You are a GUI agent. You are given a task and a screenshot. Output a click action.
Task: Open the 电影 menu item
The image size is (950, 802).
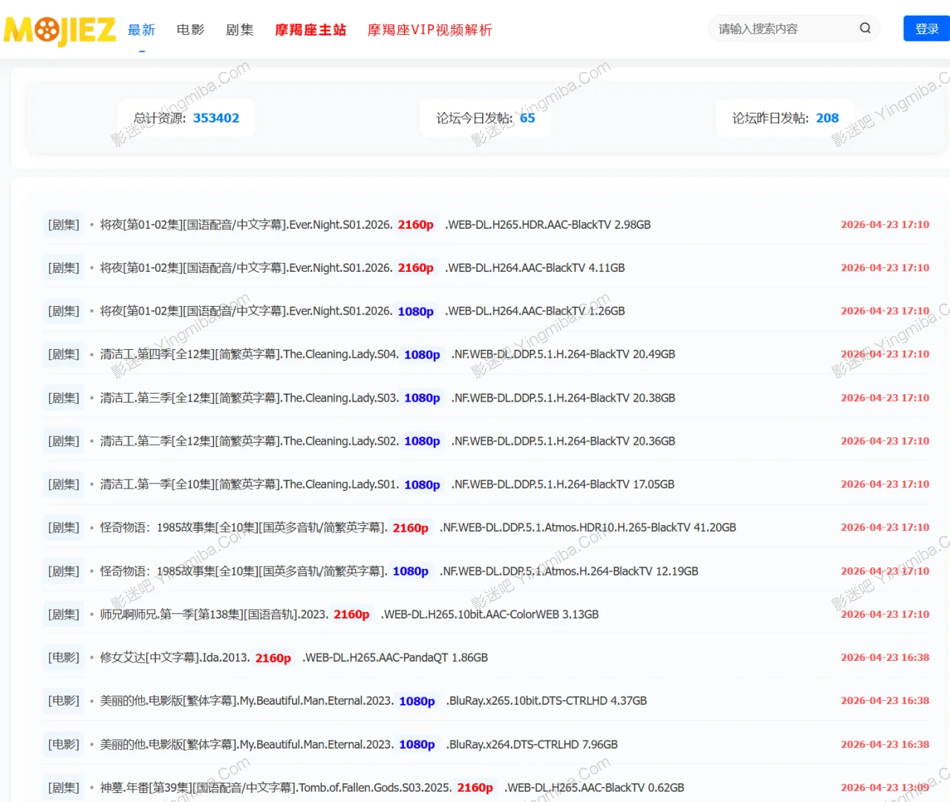(189, 30)
